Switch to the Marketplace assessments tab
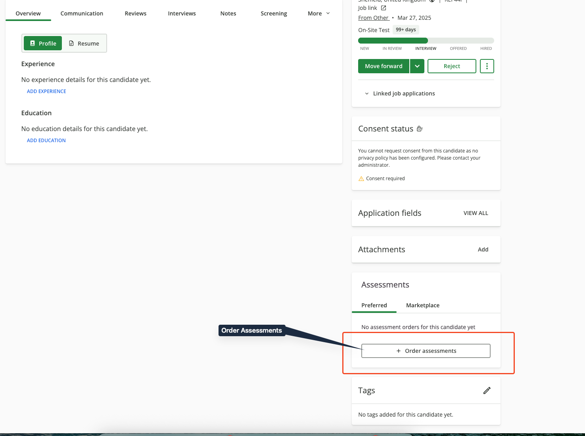Viewport: 585px width, 436px height. 422,305
